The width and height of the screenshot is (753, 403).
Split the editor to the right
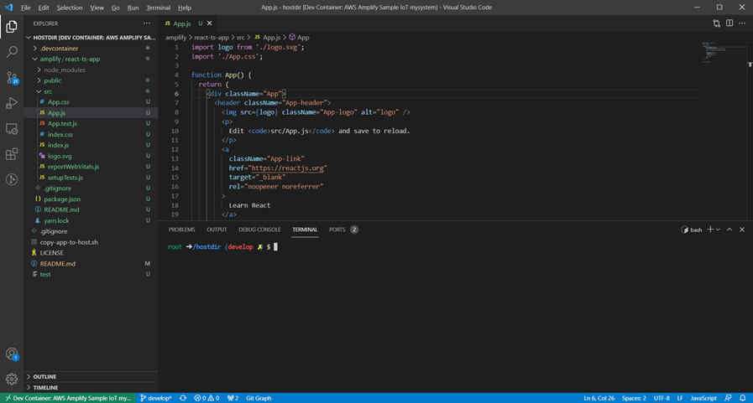tap(729, 23)
